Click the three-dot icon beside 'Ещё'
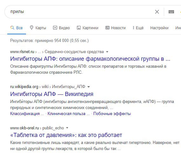Screen dimensions: 181x157 coord(133,28)
